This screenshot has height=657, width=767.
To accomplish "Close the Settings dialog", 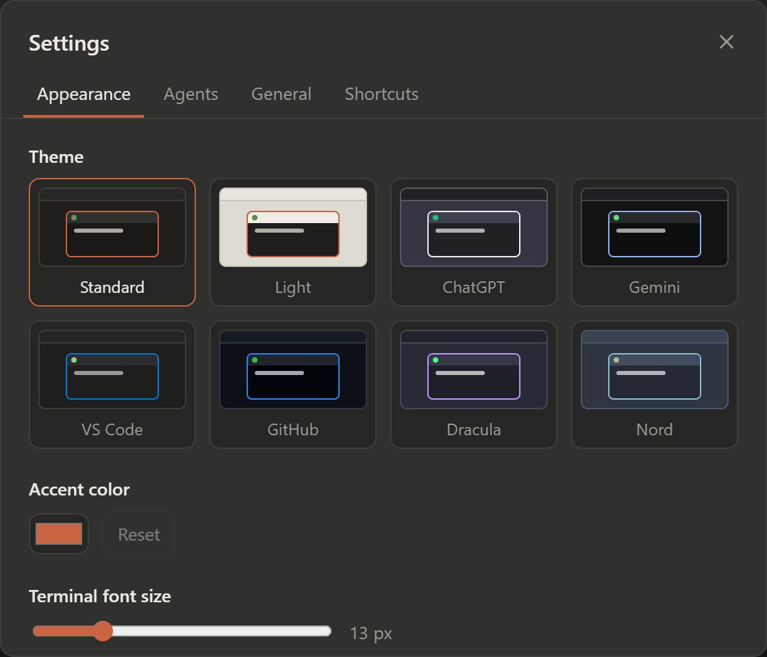I will click(726, 42).
